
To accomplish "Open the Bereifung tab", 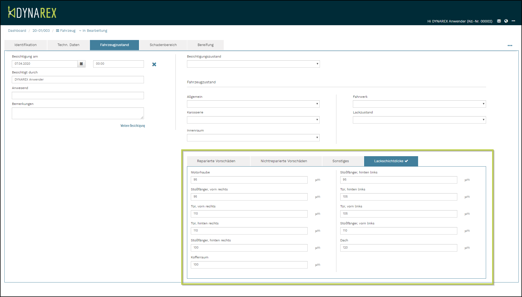I will point(205,45).
